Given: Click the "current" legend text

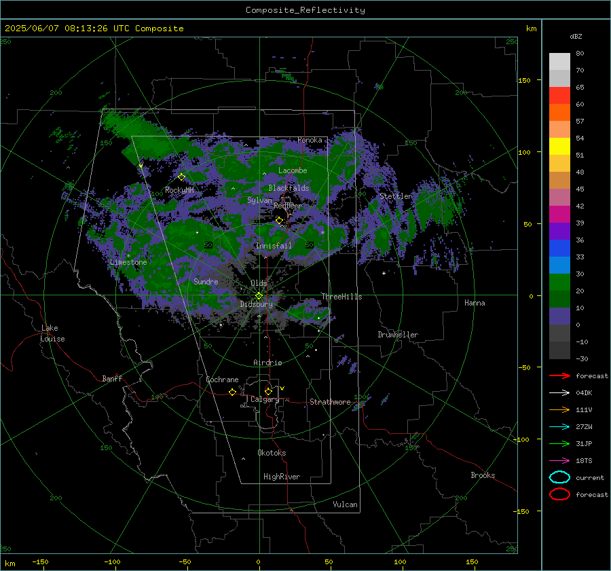Looking at the screenshot, I should click(590, 478).
